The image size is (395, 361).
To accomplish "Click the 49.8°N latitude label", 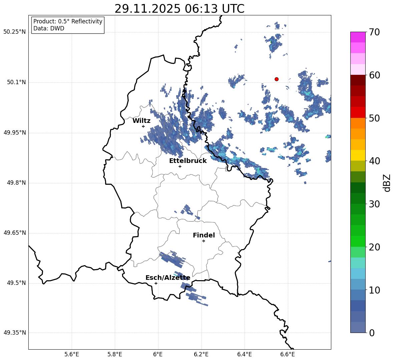I will [17, 183].
